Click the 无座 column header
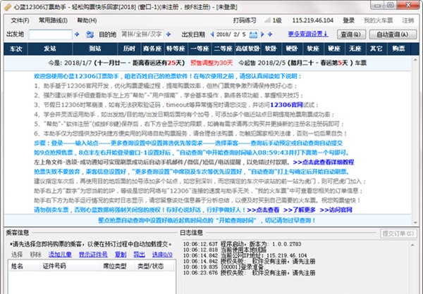423x294 pixels. (x=355, y=49)
